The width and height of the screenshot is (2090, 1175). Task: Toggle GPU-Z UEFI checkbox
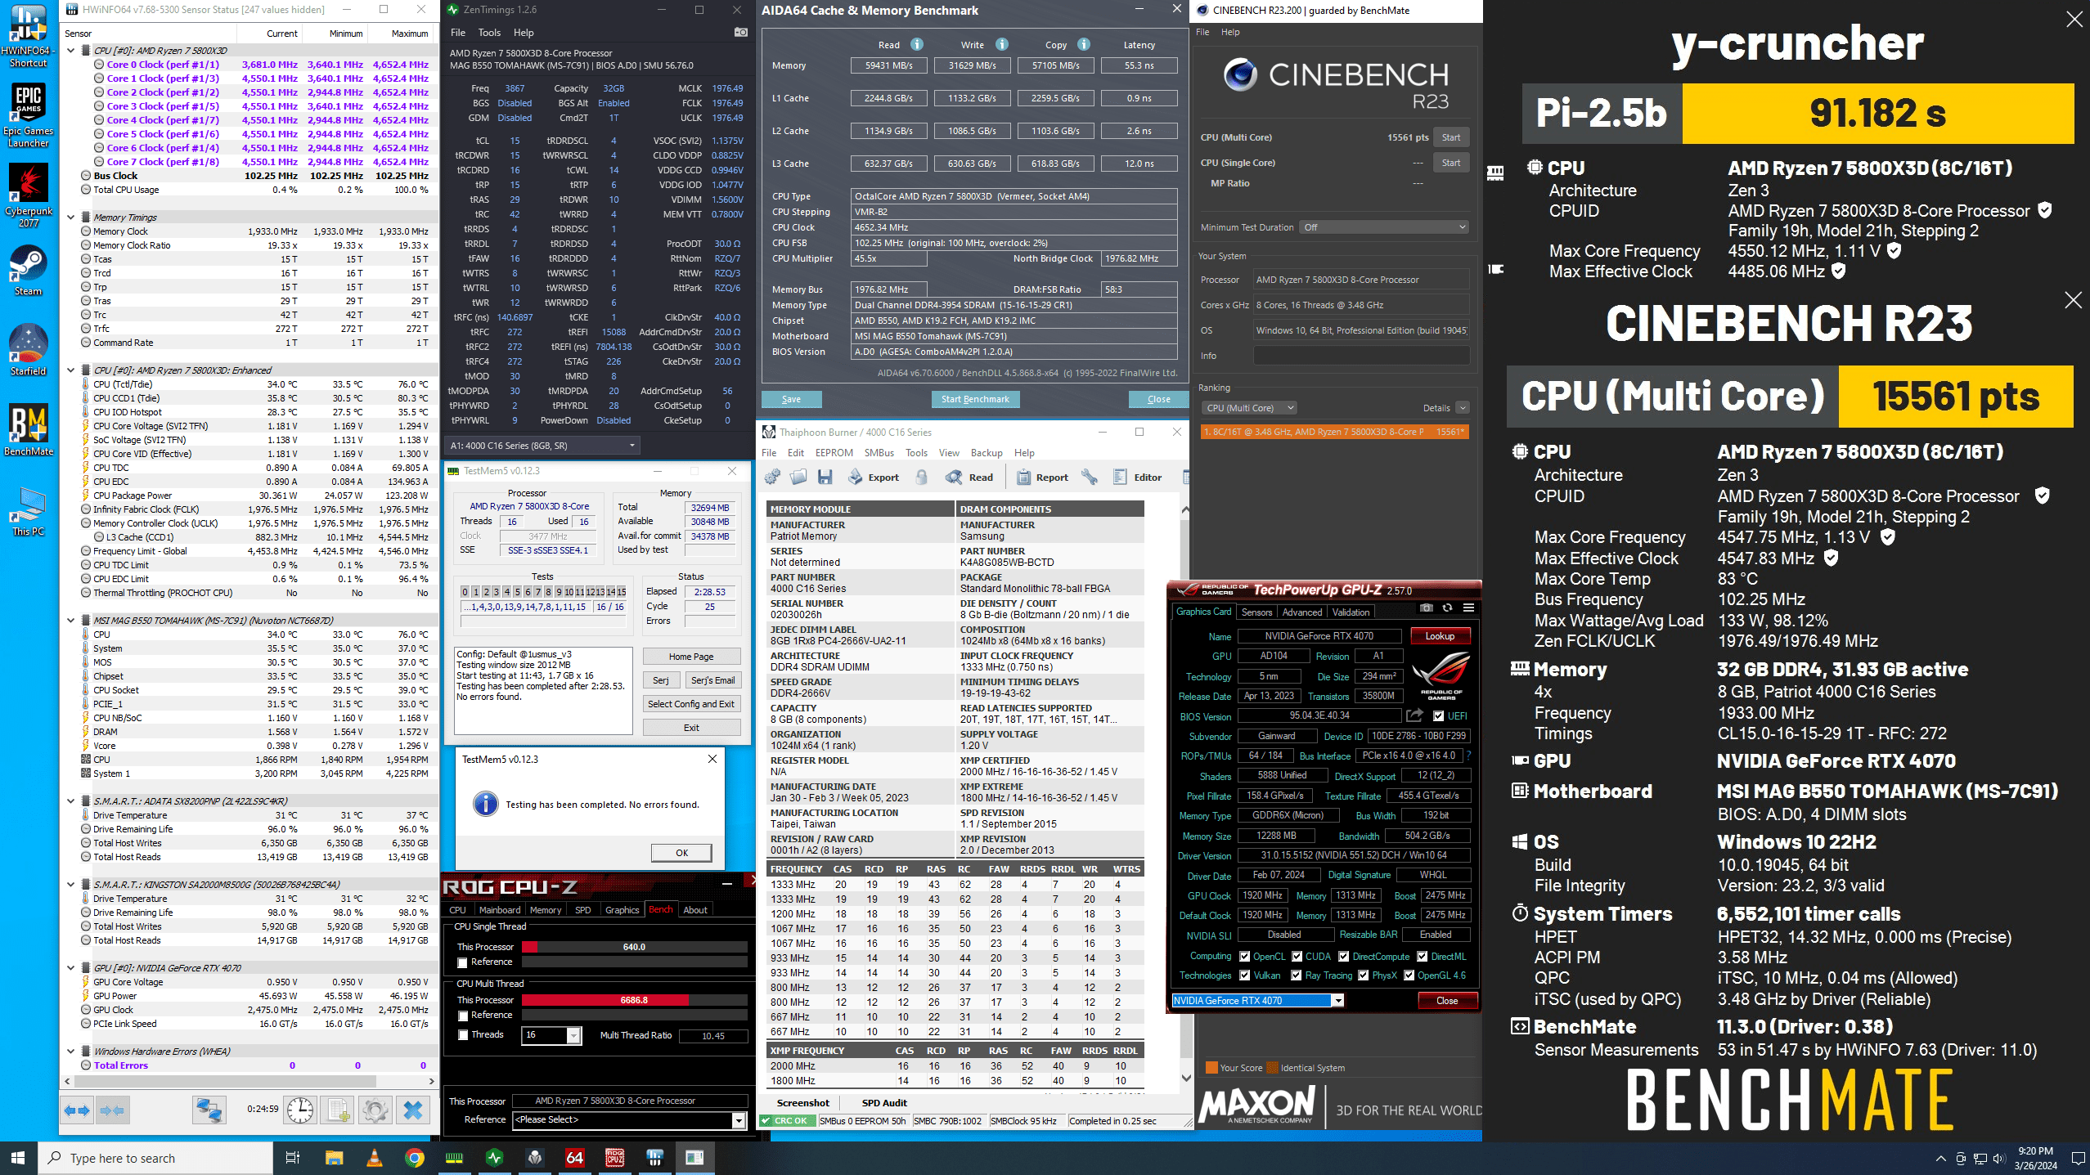(1438, 716)
